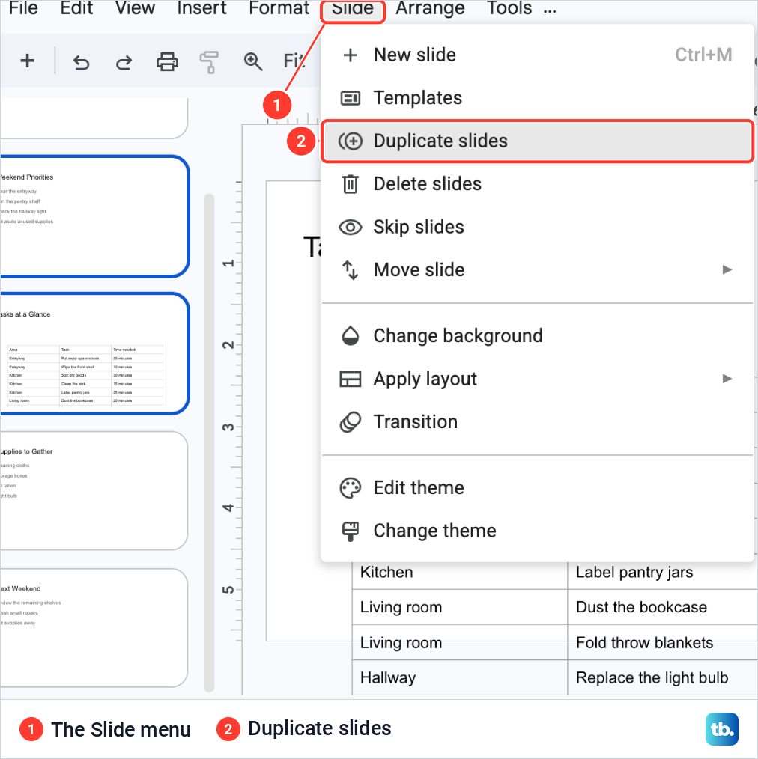Select Duplicate slides
This screenshot has width=758, height=759.
pos(538,141)
